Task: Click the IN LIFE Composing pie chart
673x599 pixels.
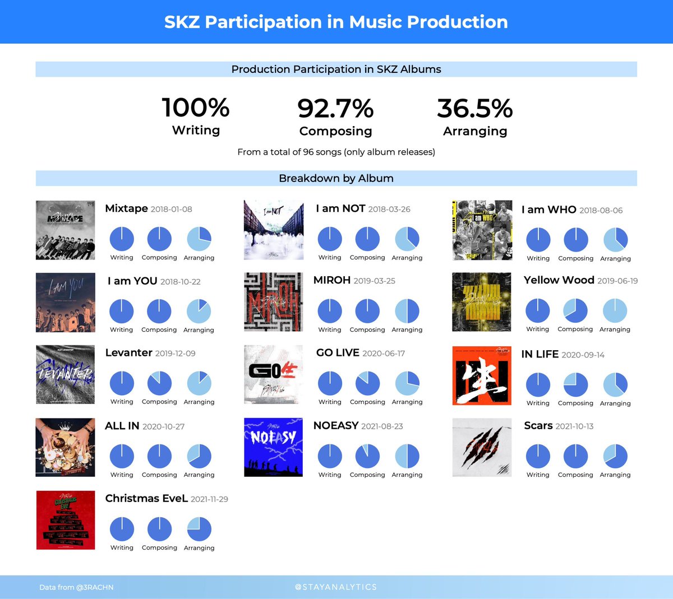Action: pos(575,384)
